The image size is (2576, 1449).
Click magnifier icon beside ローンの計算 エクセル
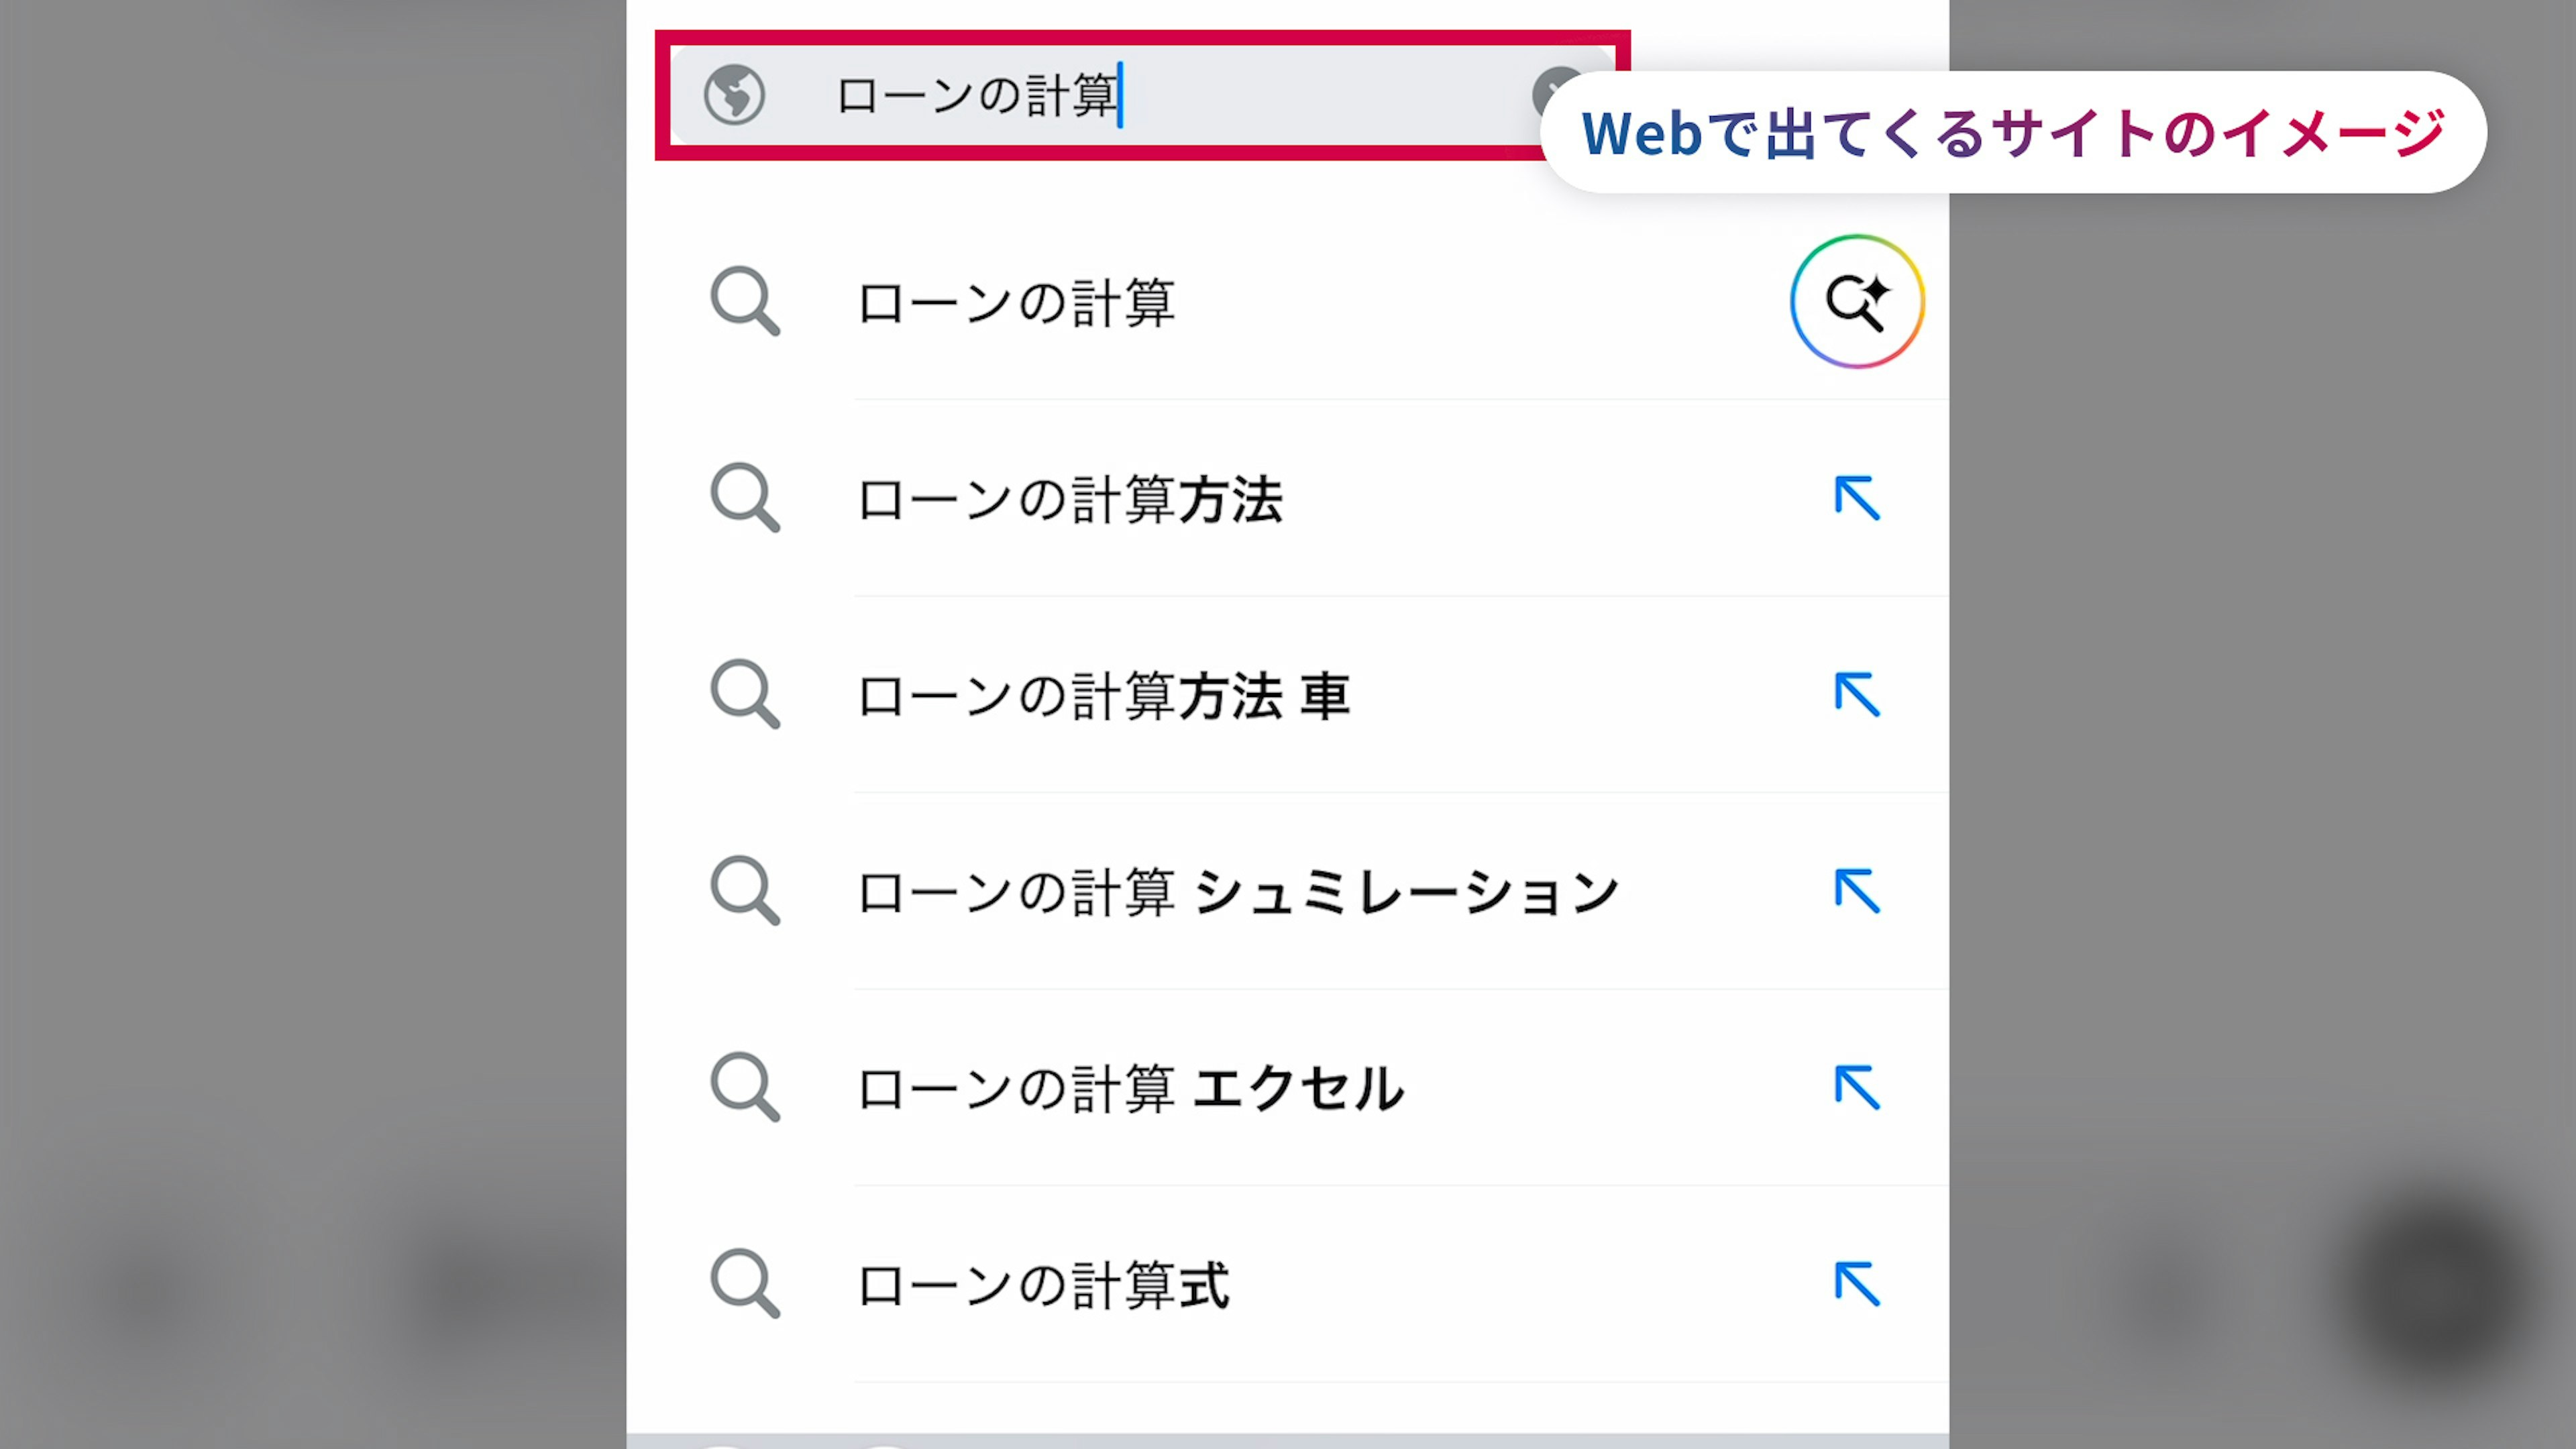click(x=745, y=1087)
